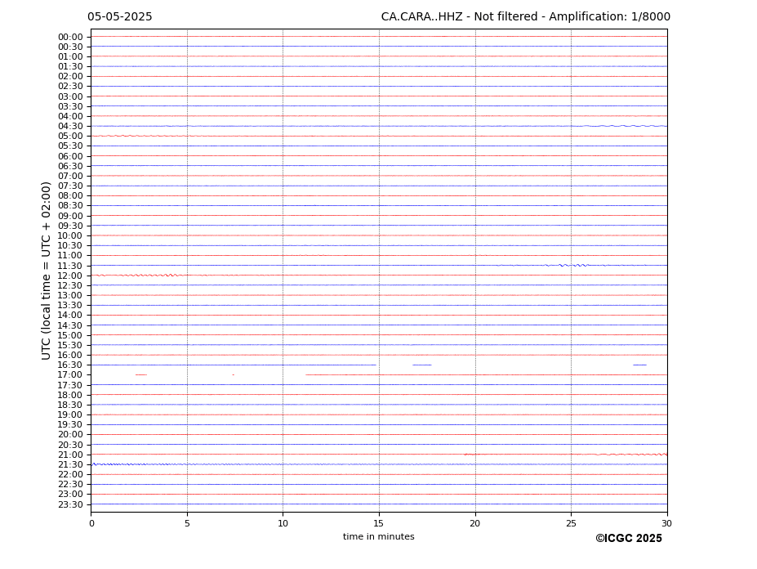Select the 11:30 time row label

70,266
